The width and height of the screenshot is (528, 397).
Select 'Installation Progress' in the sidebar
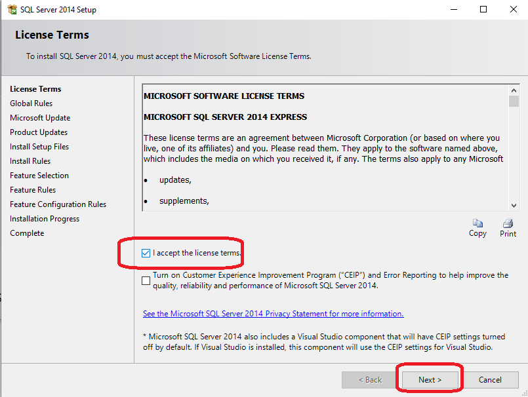44,218
